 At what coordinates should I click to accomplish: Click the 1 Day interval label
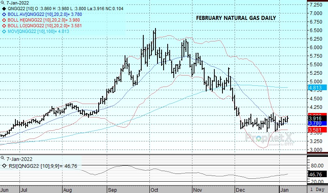317,189
